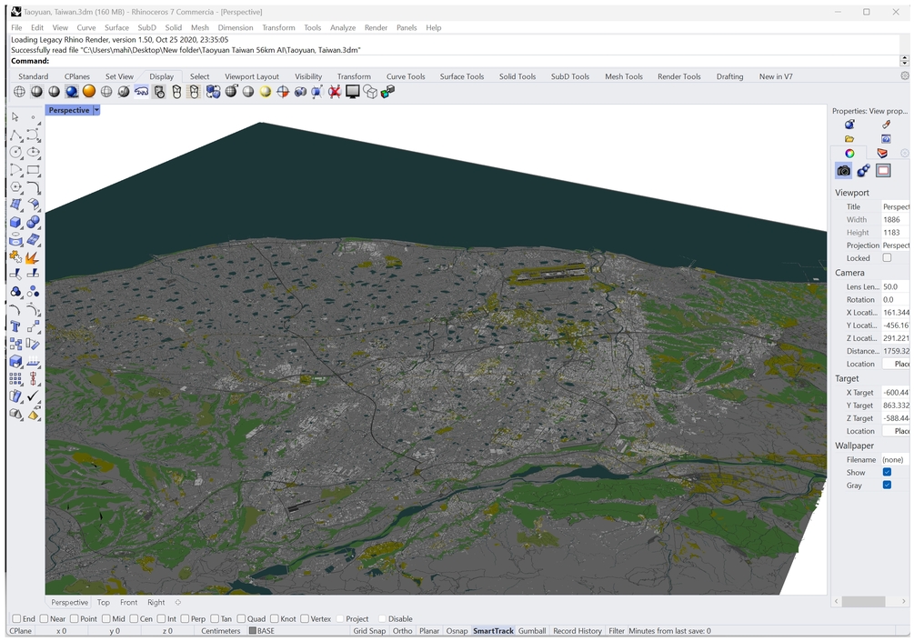Click the orange Rendered viewport sphere icon
Screen dimensions: 914x641
pyautogui.click(x=89, y=92)
